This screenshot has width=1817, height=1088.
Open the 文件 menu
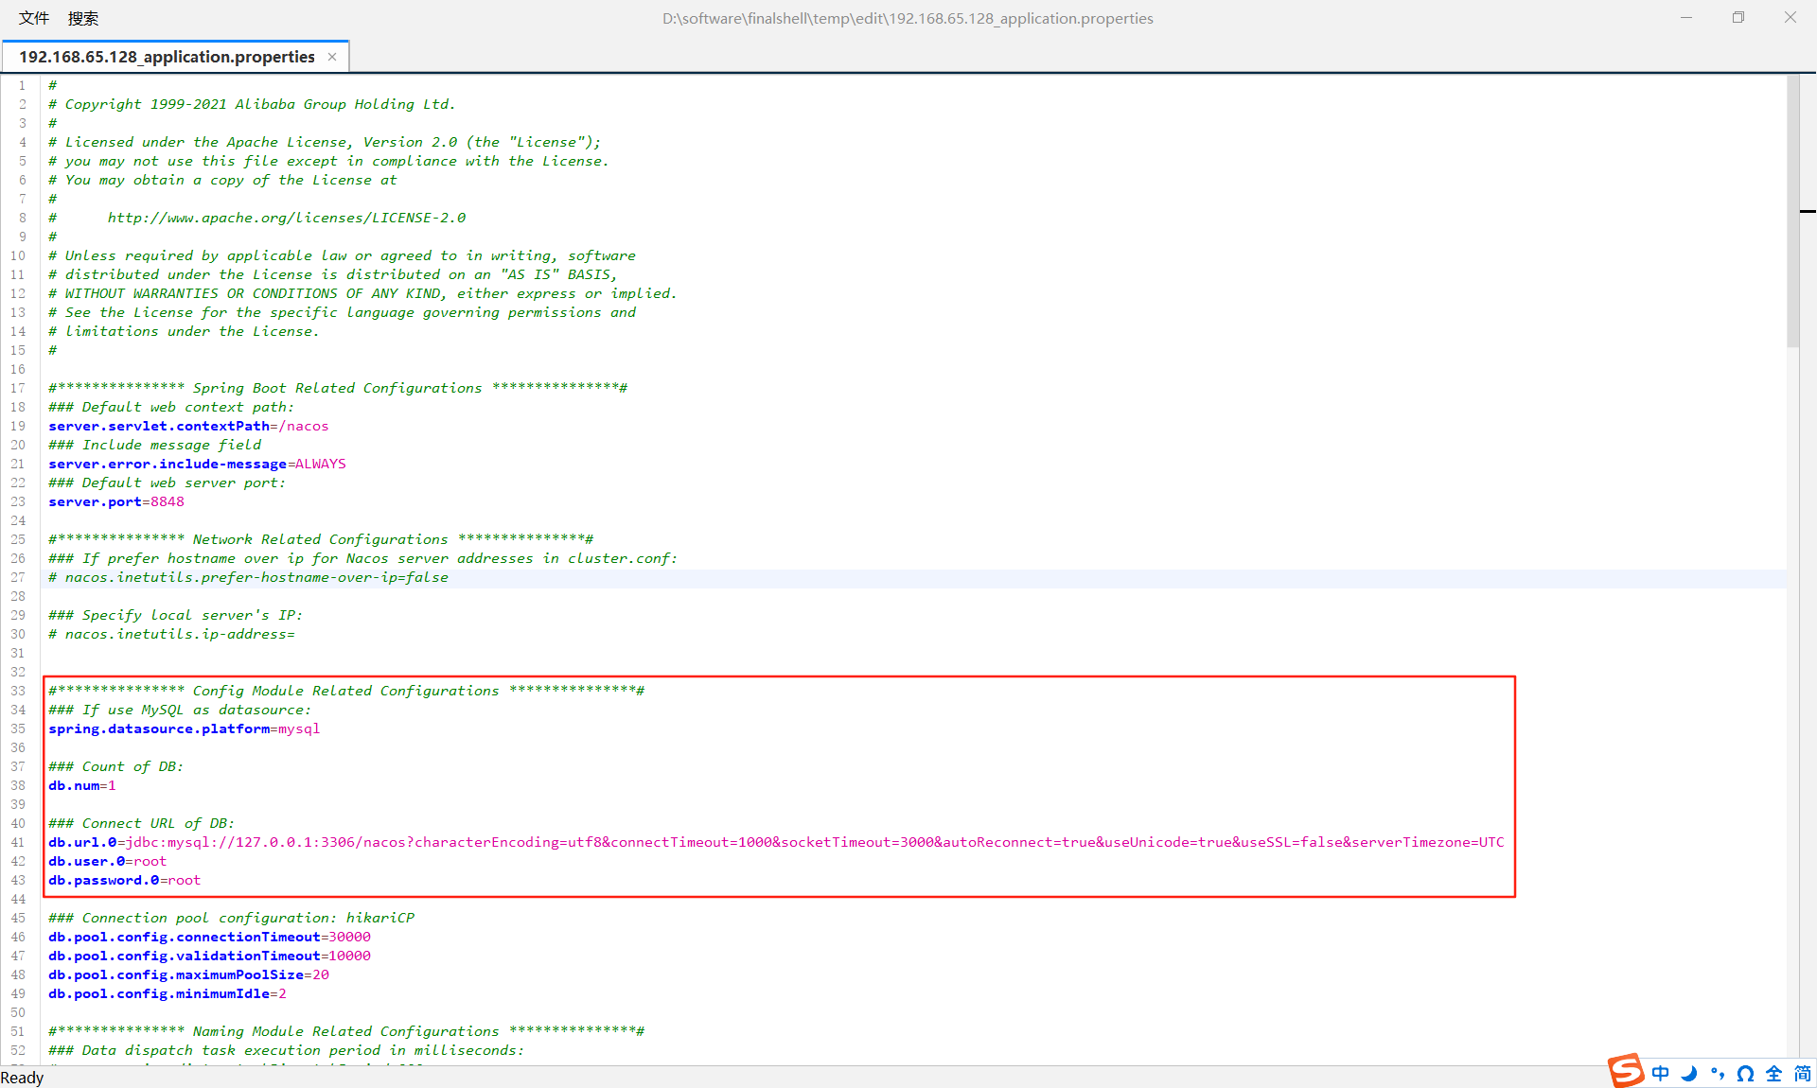pyautogui.click(x=34, y=18)
